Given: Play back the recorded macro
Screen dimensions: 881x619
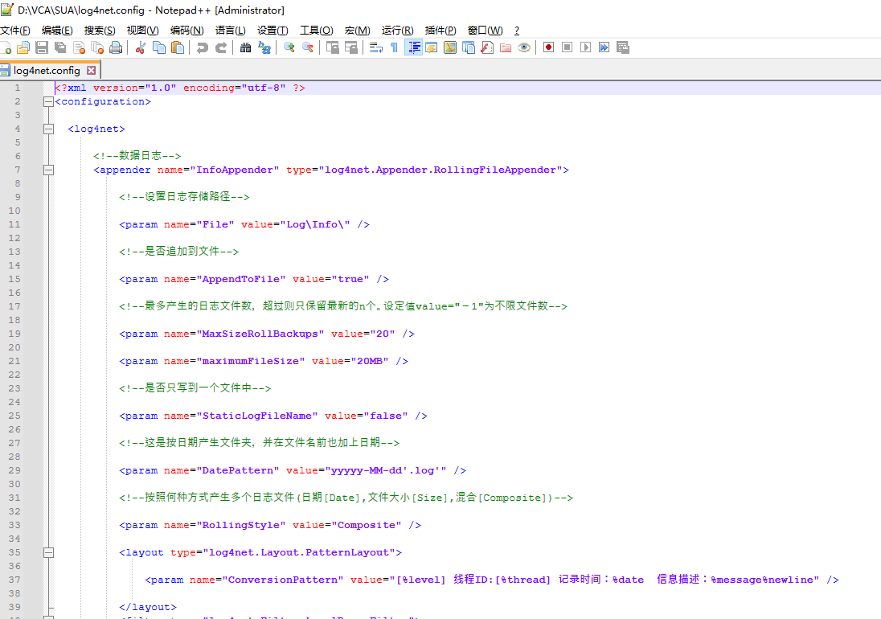Looking at the screenshot, I should [585, 47].
